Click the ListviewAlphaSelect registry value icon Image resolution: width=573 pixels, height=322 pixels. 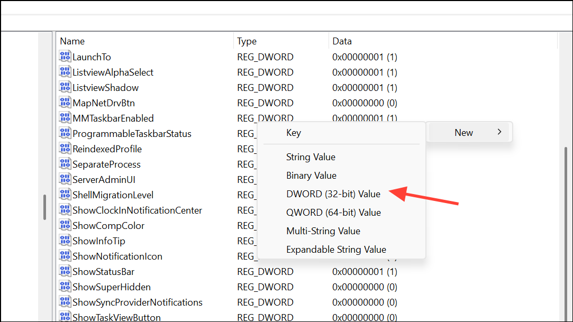[x=65, y=72]
